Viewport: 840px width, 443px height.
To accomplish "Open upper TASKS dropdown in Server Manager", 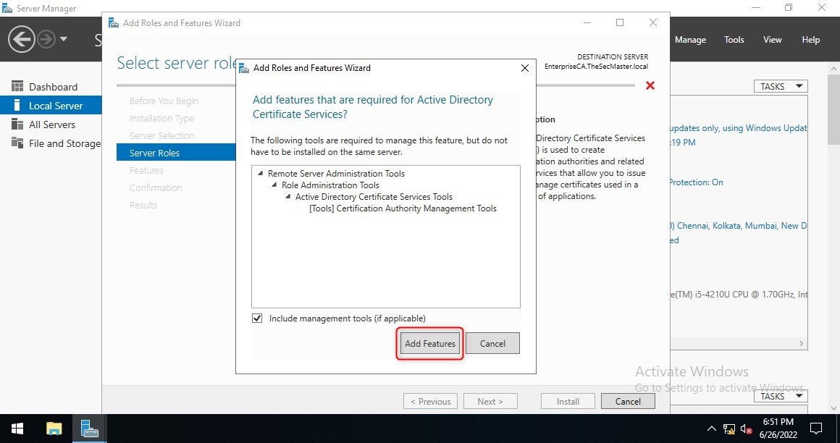I will coord(781,86).
